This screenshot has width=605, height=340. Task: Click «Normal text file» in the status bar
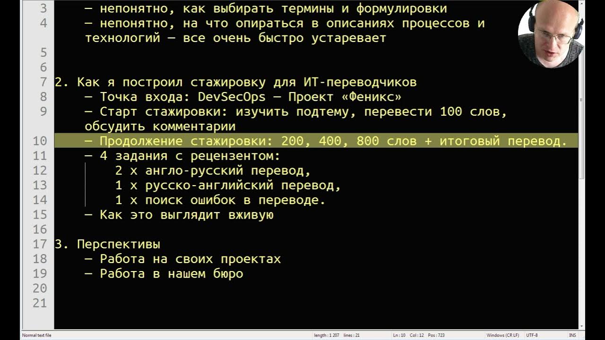(37, 335)
